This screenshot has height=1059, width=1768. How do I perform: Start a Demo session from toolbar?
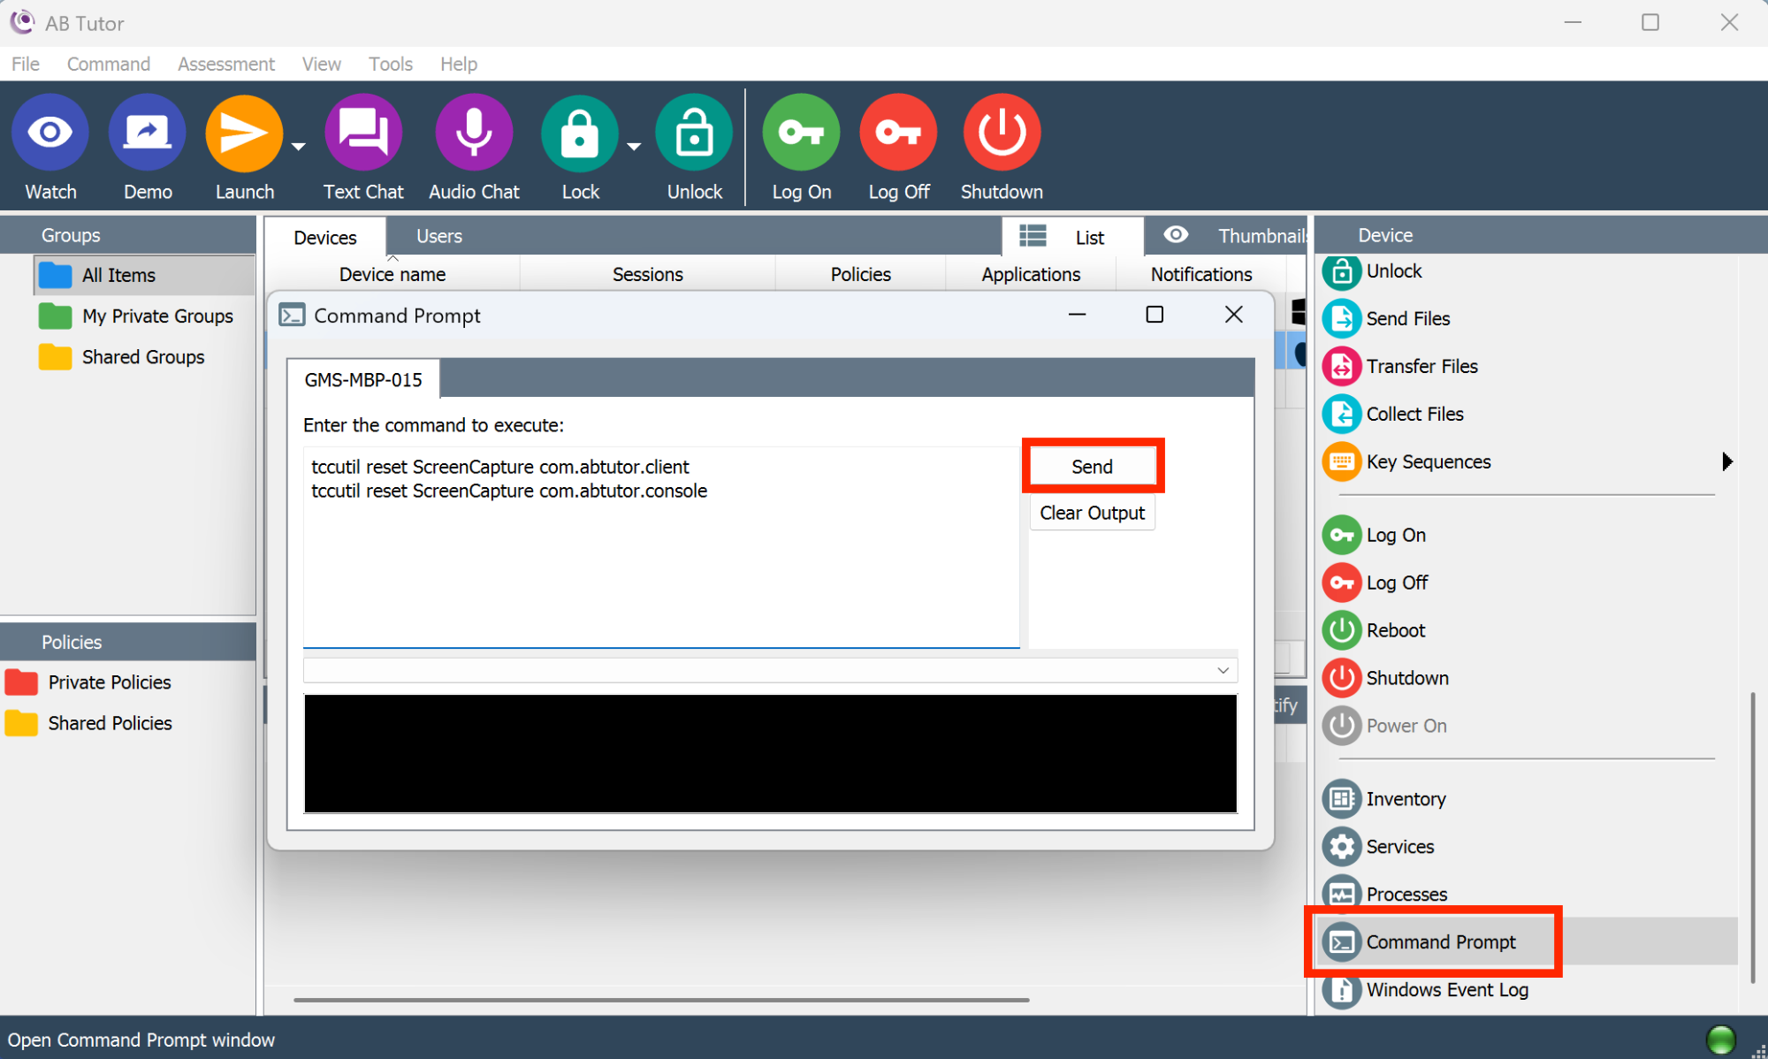pos(147,133)
